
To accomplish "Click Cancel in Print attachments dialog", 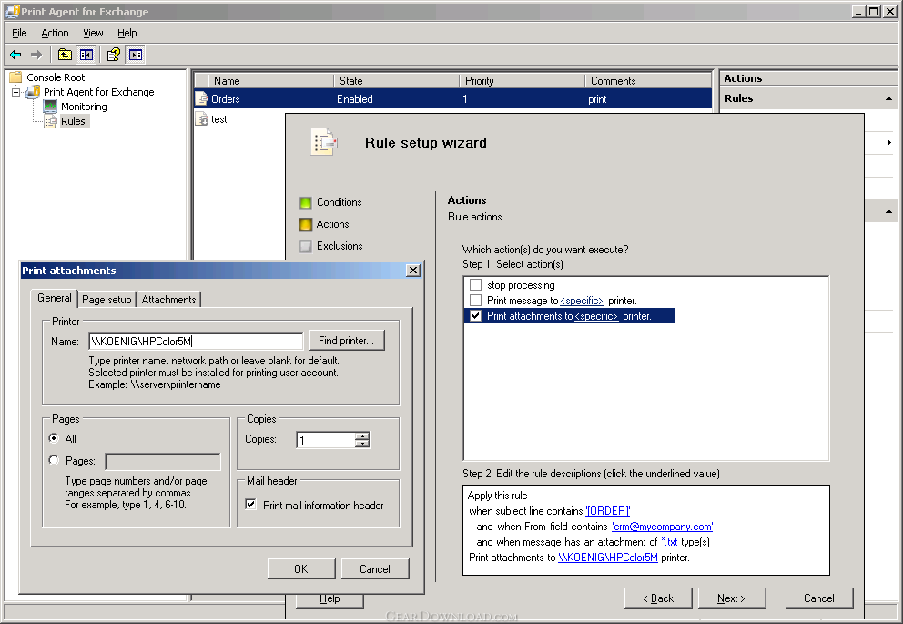I will click(375, 568).
